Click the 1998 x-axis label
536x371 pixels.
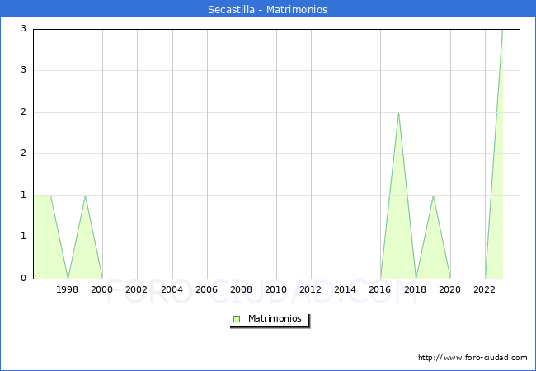pyautogui.click(x=68, y=289)
